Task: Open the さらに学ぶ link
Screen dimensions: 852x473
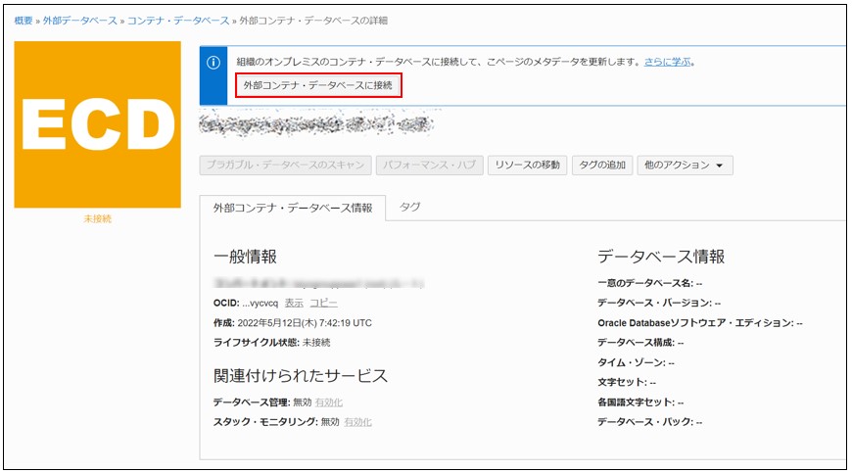Action: pos(667,62)
